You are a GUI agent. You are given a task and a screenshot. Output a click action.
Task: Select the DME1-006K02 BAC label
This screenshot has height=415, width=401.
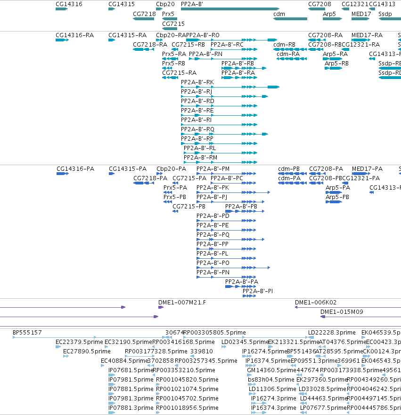316,303
